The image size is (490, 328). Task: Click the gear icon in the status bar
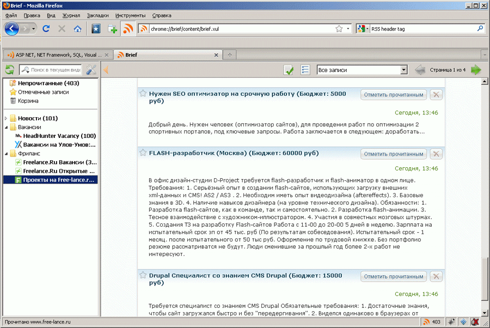pos(451,322)
